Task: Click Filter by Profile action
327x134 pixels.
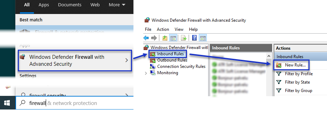Action: (x=299, y=74)
